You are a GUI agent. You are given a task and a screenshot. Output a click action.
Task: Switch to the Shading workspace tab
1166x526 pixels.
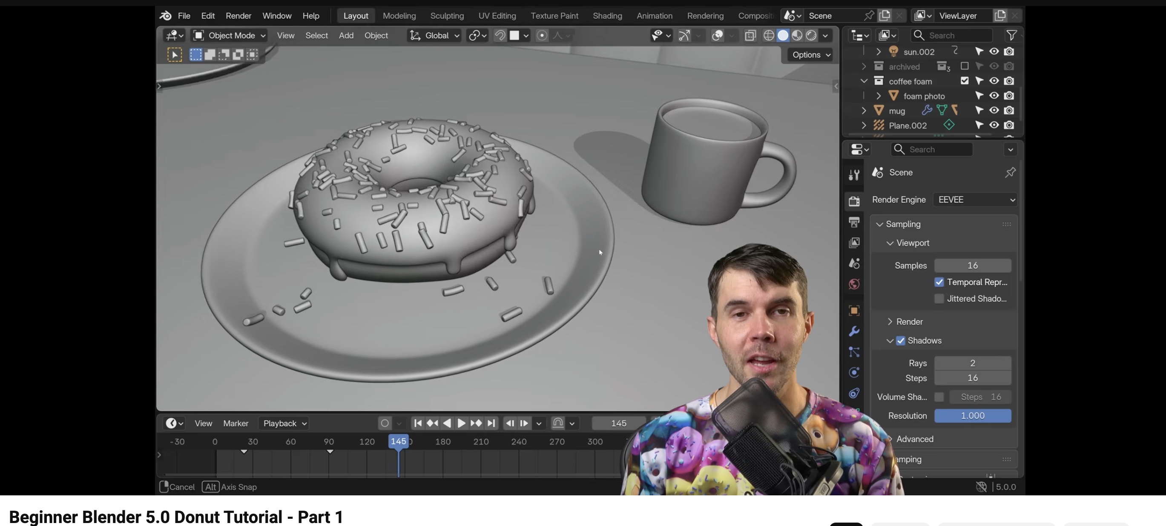[607, 16]
